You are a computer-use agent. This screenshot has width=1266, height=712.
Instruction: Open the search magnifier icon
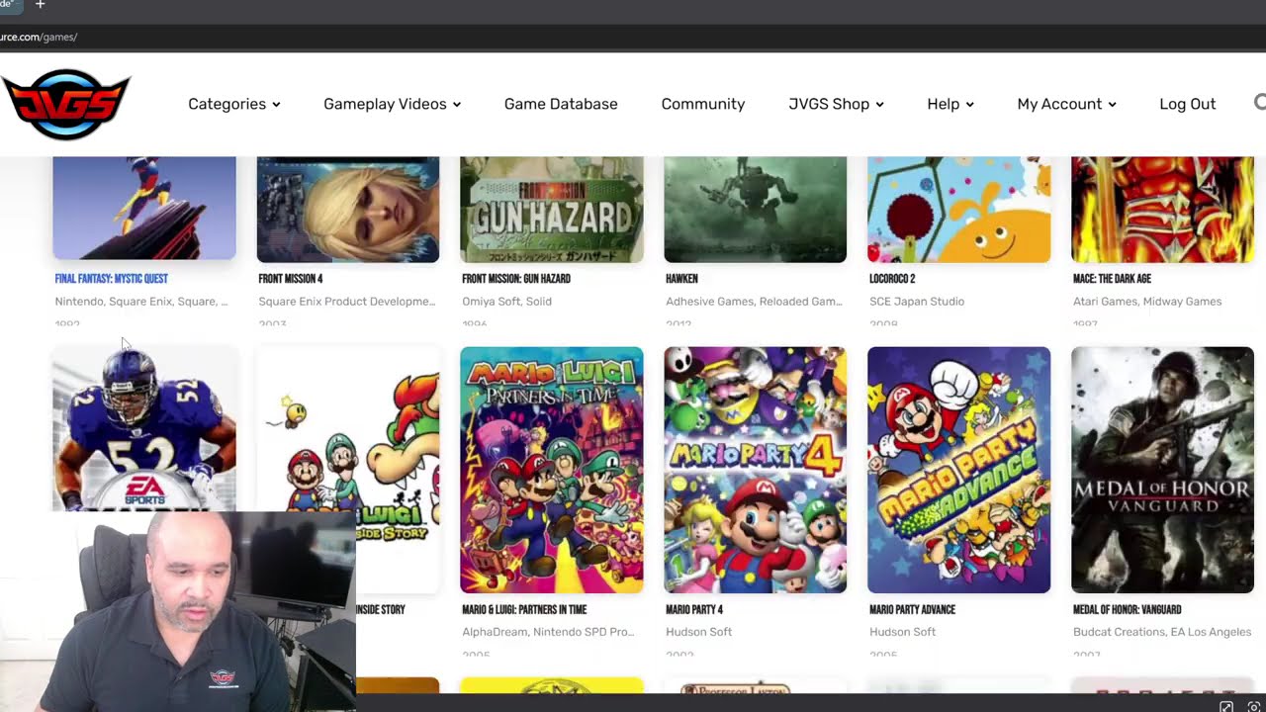1260,102
